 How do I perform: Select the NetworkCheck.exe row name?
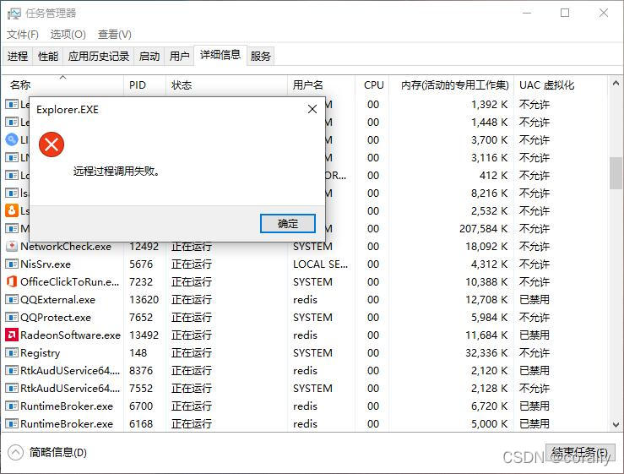coord(66,247)
